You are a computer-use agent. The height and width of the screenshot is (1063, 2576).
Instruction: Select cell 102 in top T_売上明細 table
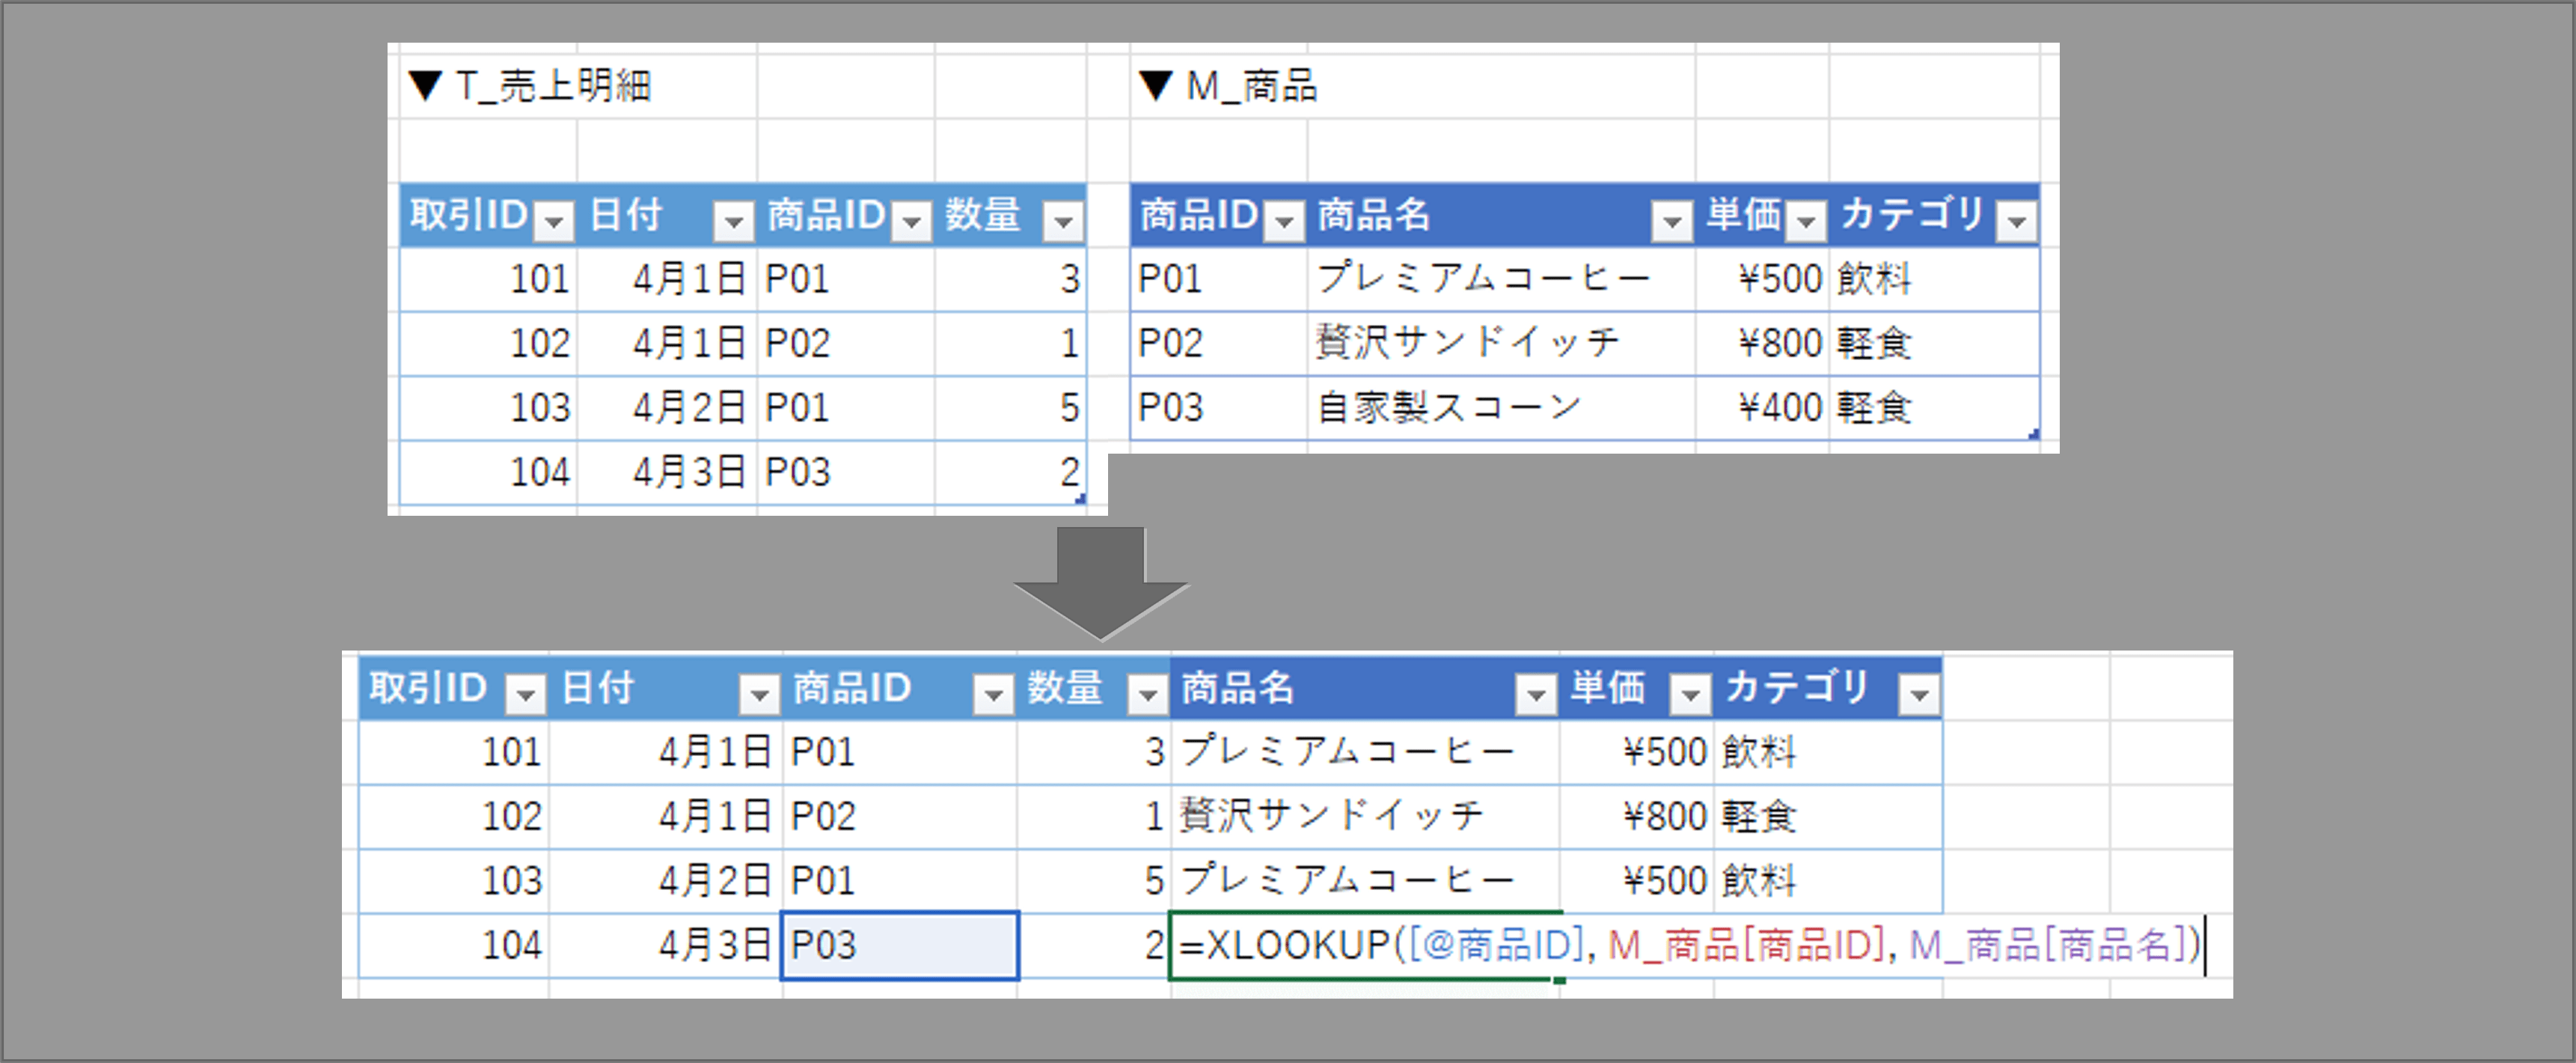(488, 344)
